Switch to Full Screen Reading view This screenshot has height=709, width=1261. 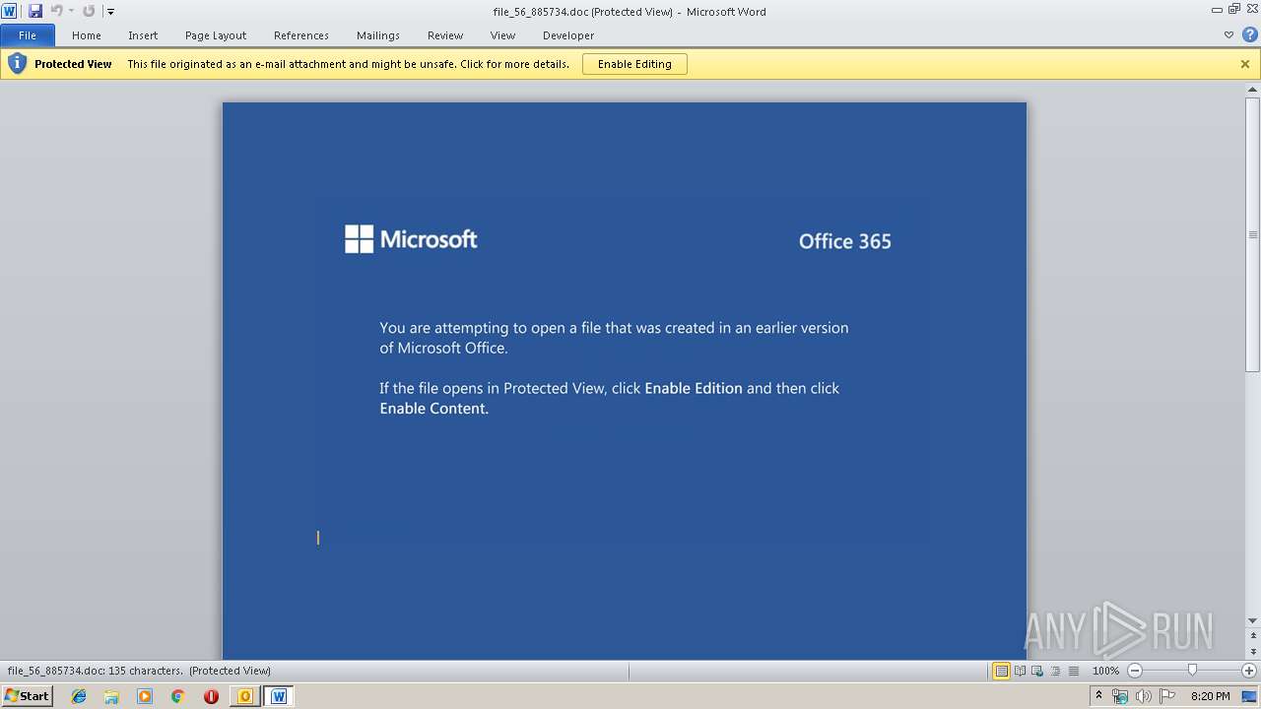click(x=1020, y=671)
